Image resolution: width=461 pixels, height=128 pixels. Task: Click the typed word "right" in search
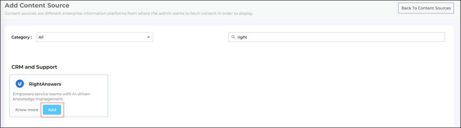click(242, 37)
